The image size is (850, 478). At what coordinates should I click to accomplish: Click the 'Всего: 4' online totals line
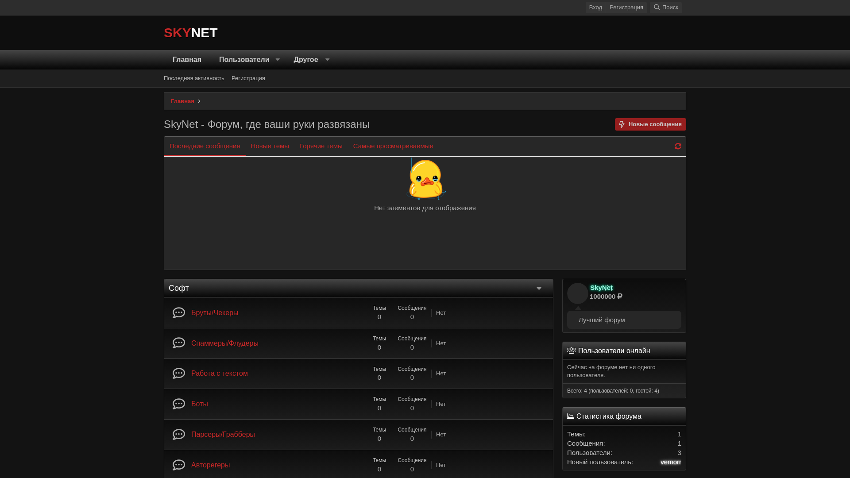pos(613,391)
